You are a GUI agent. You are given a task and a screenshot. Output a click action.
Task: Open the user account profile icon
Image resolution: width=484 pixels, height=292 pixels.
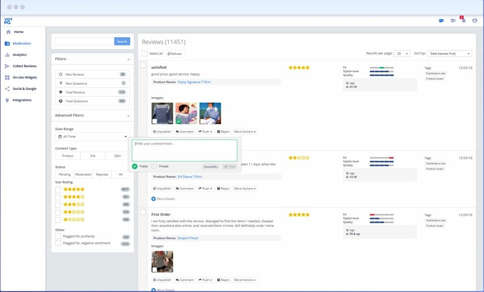click(x=475, y=21)
